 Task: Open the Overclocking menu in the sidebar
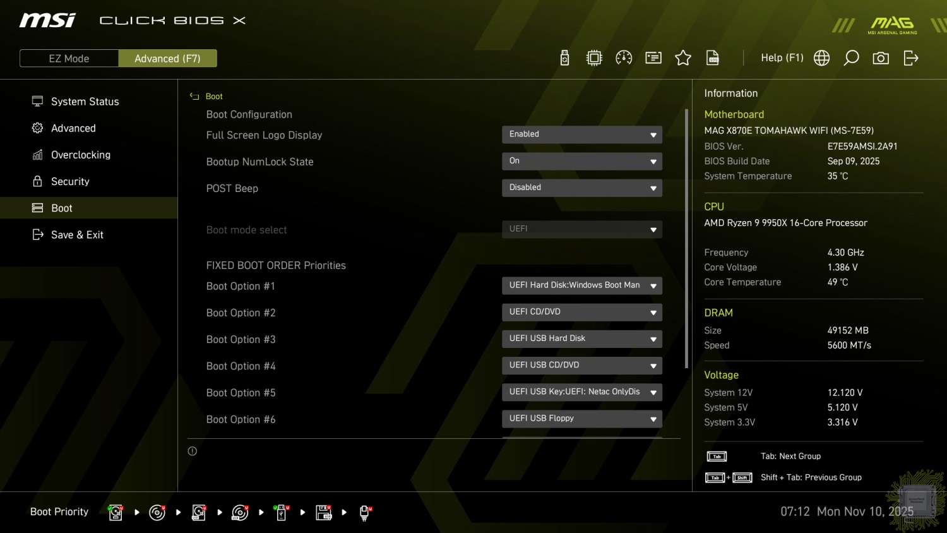tap(81, 155)
